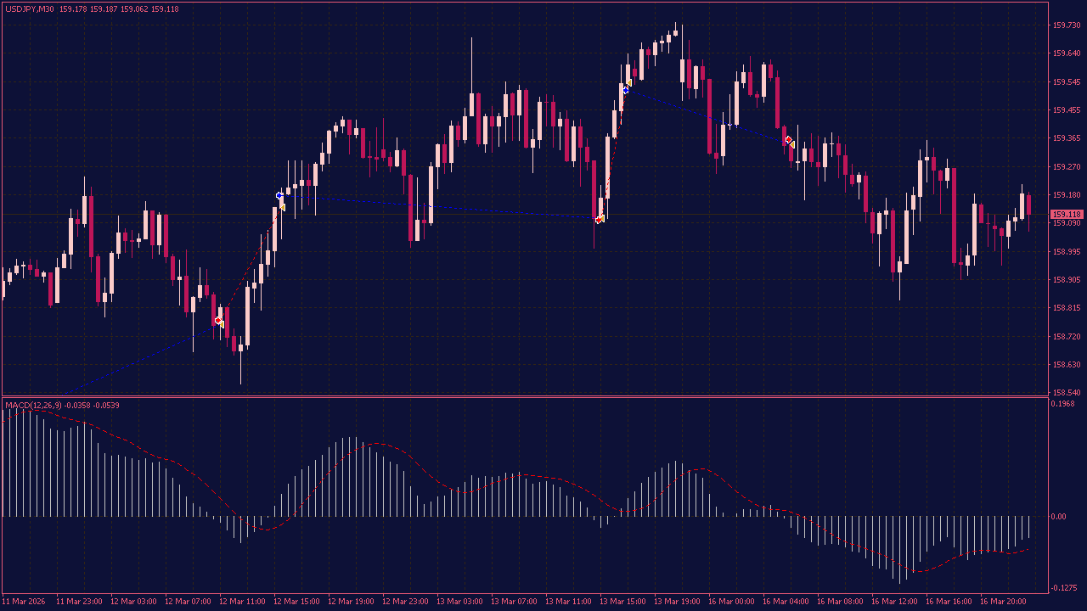The height and width of the screenshot is (611, 1087).
Task: Select the red marker at the 13 Mar 15:00 low
Action: point(599,220)
